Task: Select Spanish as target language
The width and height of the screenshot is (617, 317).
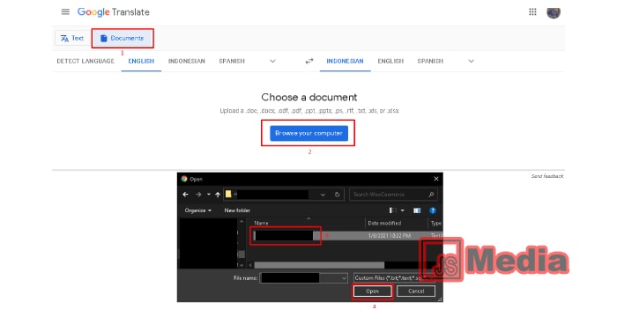Action: click(x=430, y=61)
